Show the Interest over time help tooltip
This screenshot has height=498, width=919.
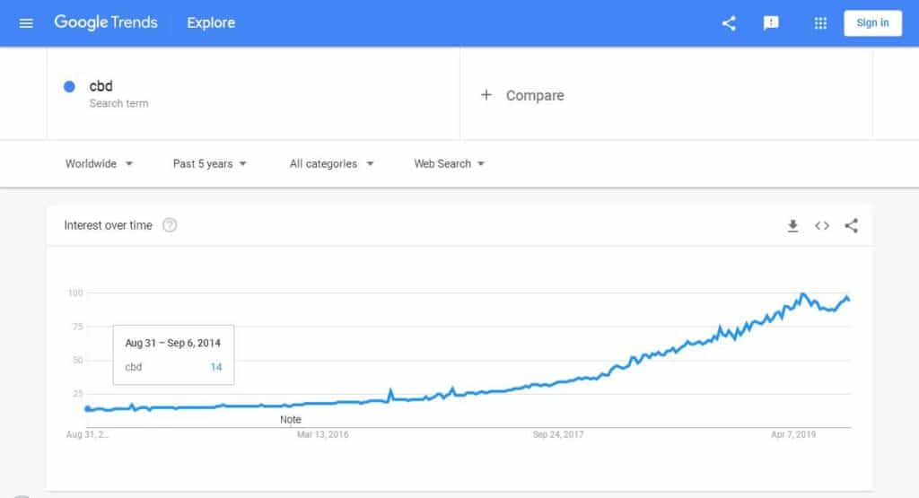170,225
